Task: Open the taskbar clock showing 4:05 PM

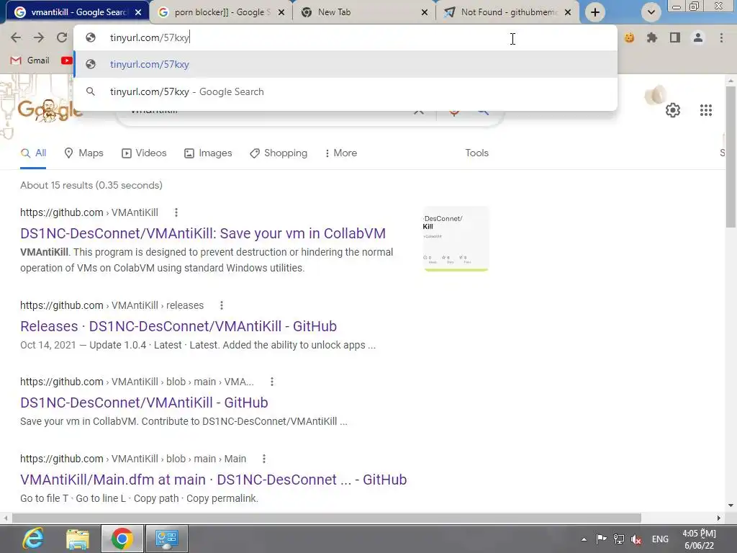Action: pyautogui.click(x=699, y=539)
